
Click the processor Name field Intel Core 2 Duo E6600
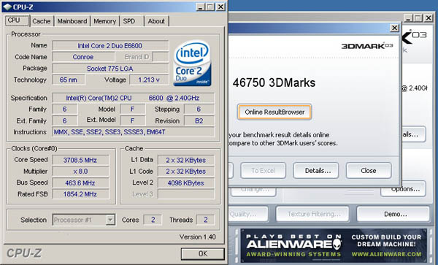pyautogui.click(x=110, y=46)
